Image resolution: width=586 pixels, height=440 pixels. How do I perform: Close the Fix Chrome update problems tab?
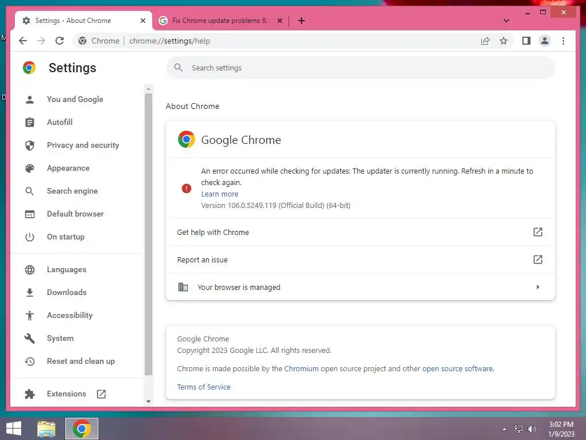click(x=279, y=21)
